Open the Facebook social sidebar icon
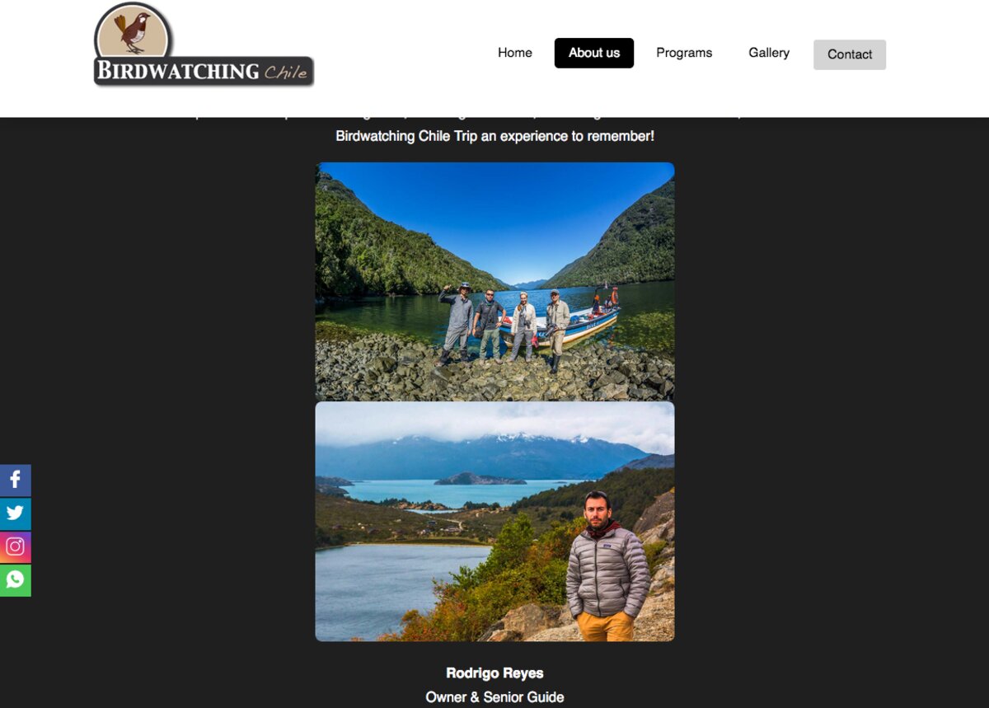This screenshot has width=989, height=708. click(15, 481)
